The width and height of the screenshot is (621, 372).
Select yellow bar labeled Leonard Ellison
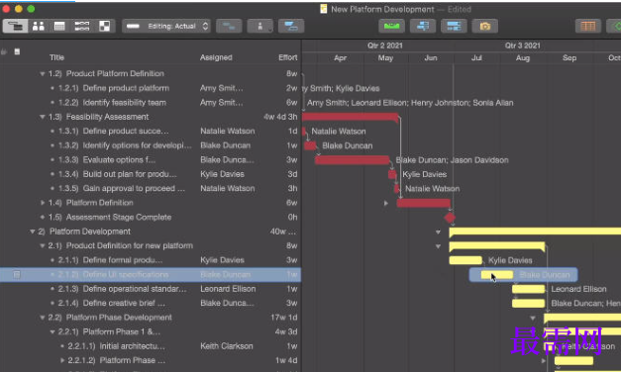pos(528,289)
